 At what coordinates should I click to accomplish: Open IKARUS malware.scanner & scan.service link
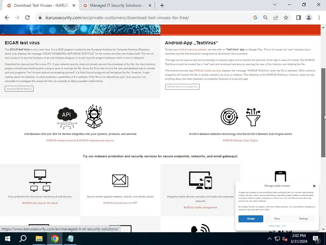coord(80,140)
